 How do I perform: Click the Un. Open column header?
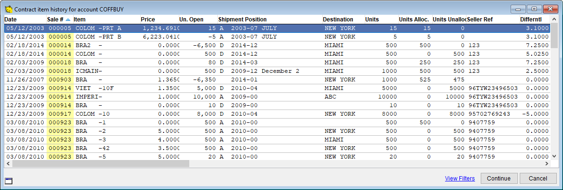click(x=198, y=20)
